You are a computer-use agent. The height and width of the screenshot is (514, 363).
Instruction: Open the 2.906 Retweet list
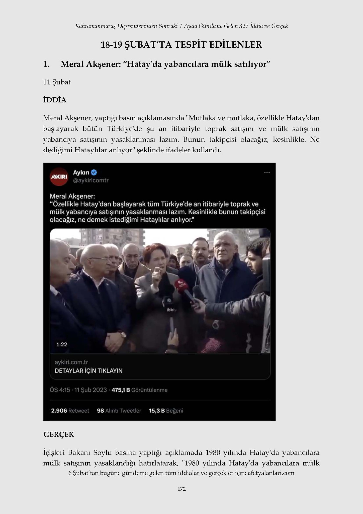point(70,411)
